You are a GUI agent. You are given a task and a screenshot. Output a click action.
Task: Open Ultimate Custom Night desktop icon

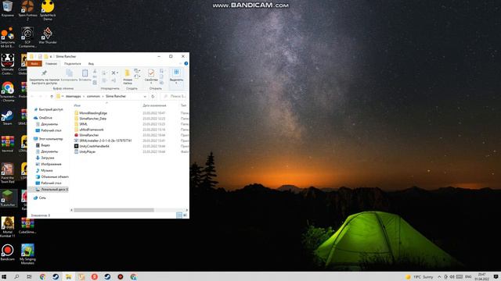pos(7,65)
